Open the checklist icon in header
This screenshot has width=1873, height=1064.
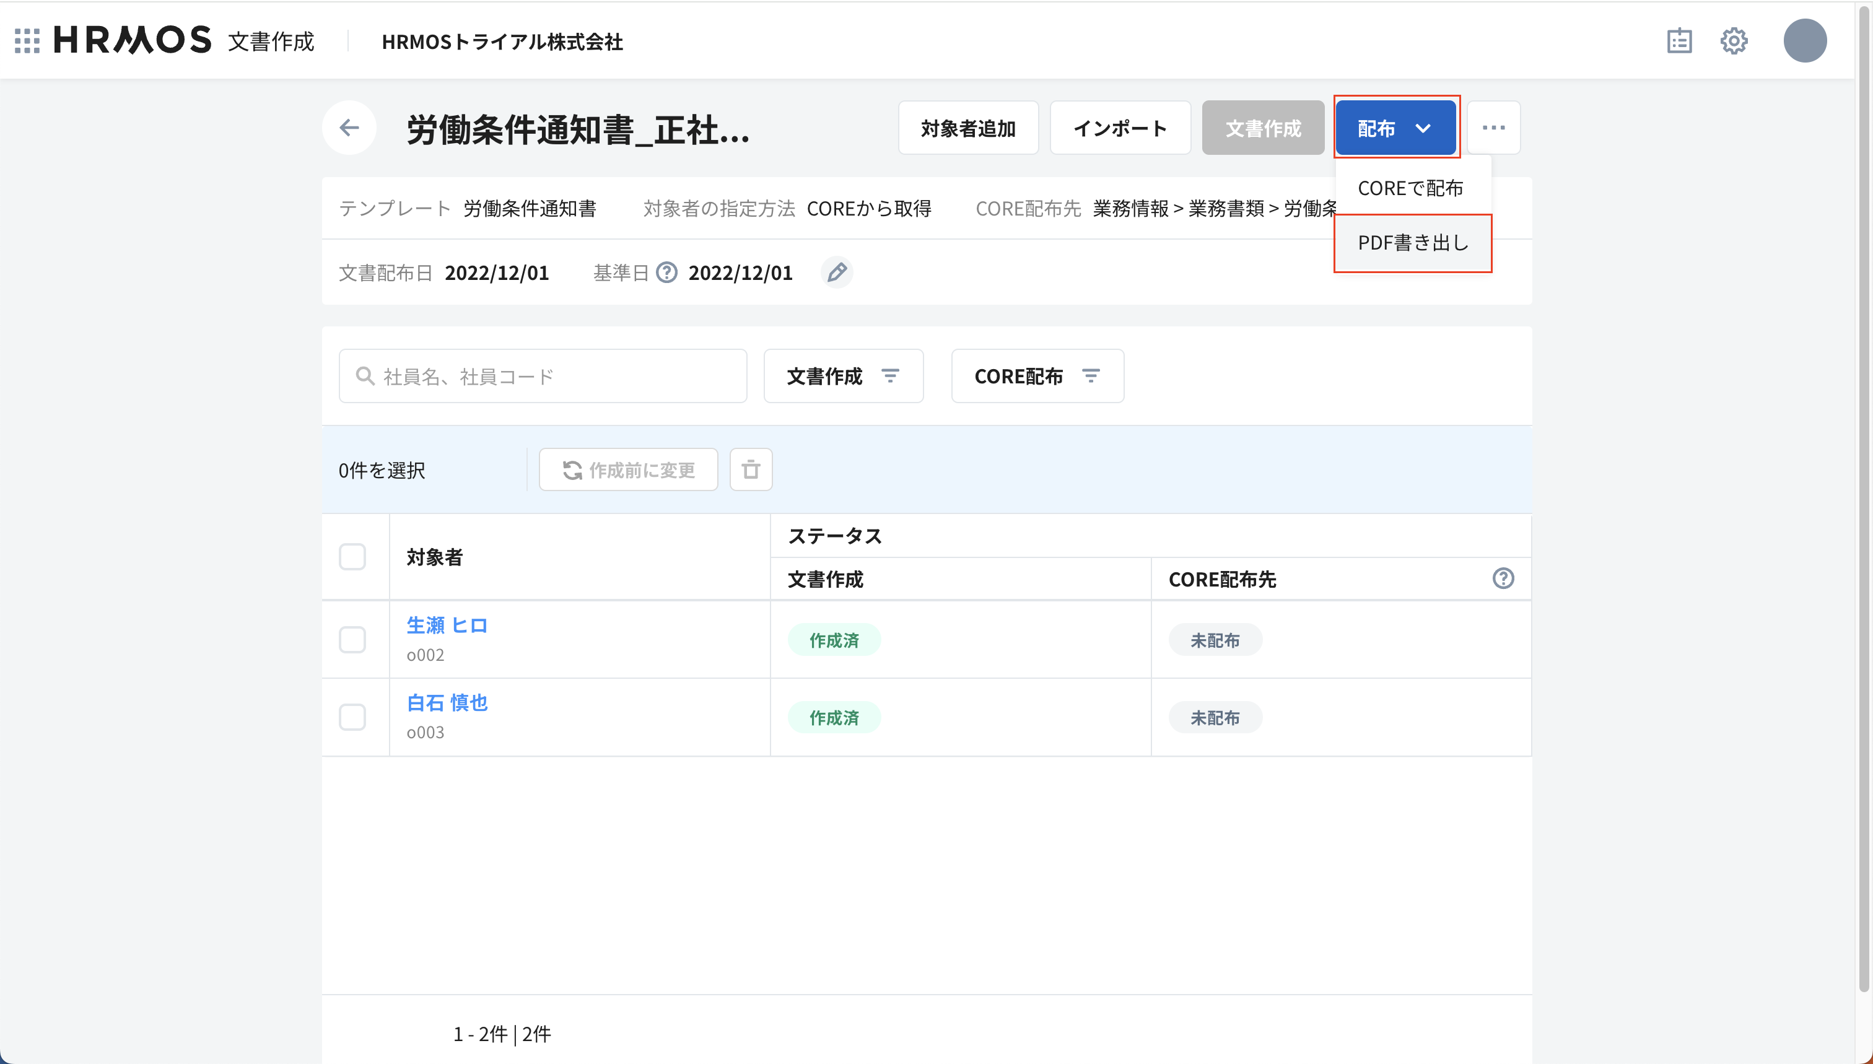click(1679, 41)
